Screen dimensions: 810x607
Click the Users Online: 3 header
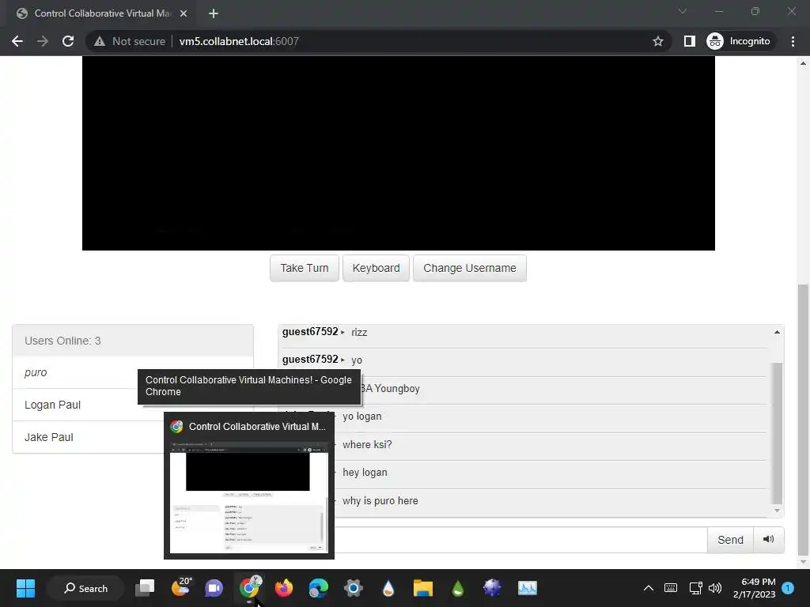point(133,341)
